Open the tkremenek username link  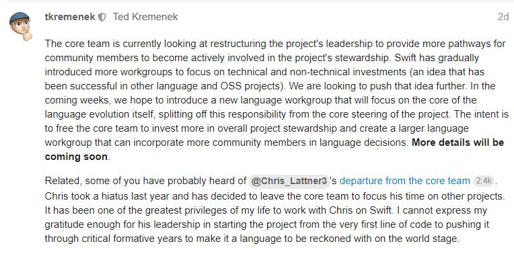[70, 17]
